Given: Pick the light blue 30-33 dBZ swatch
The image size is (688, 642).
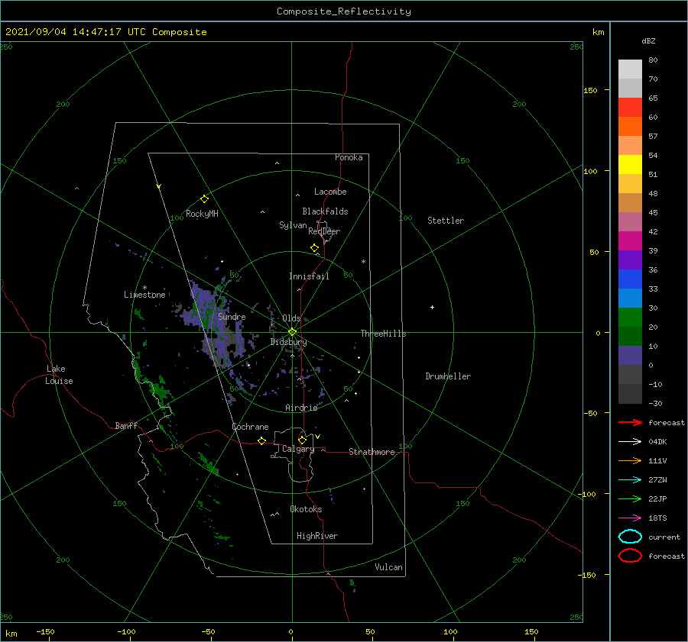Looking at the screenshot, I should click(630, 298).
